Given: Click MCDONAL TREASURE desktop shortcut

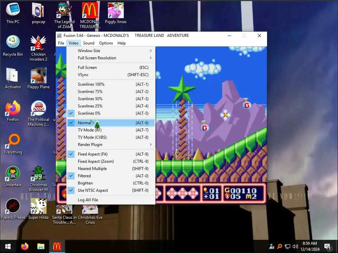Looking at the screenshot, I should [90, 15].
